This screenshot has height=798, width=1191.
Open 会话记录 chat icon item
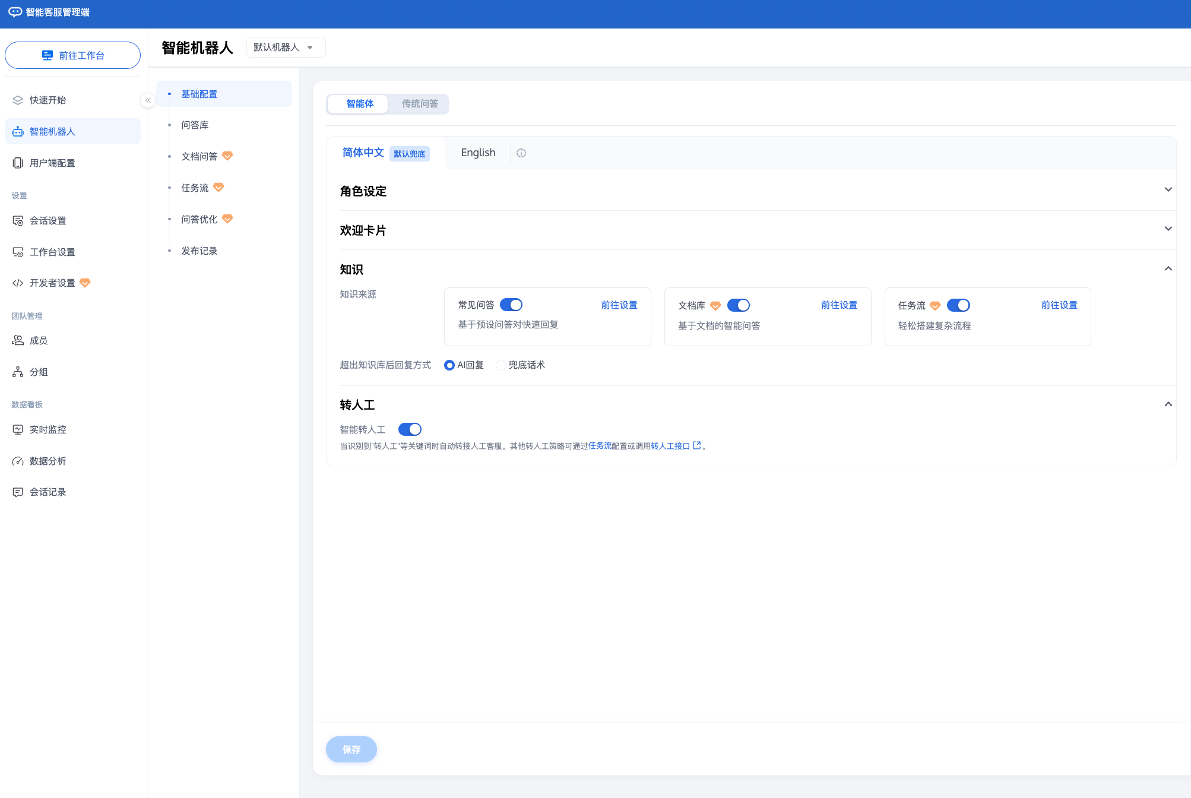(x=18, y=492)
